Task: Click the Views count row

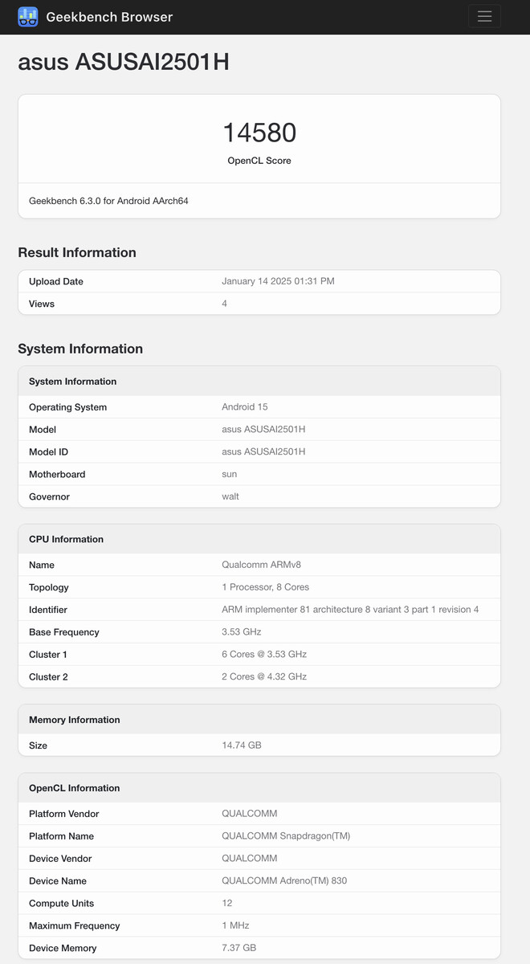Action: (259, 304)
